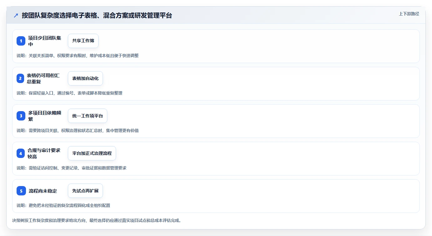Viewport: 432px width, 236px height.
Task: Click the footer text 决策树按工作复杂度和治理要求给出方向
Action: tap(49, 220)
